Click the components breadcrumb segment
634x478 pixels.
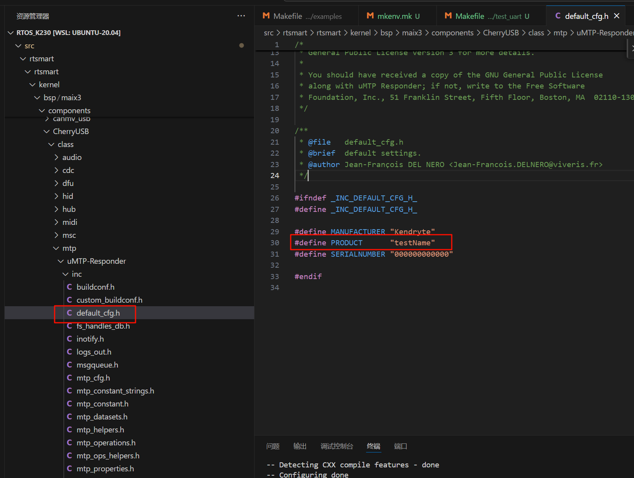pyautogui.click(x=453, y=33)
